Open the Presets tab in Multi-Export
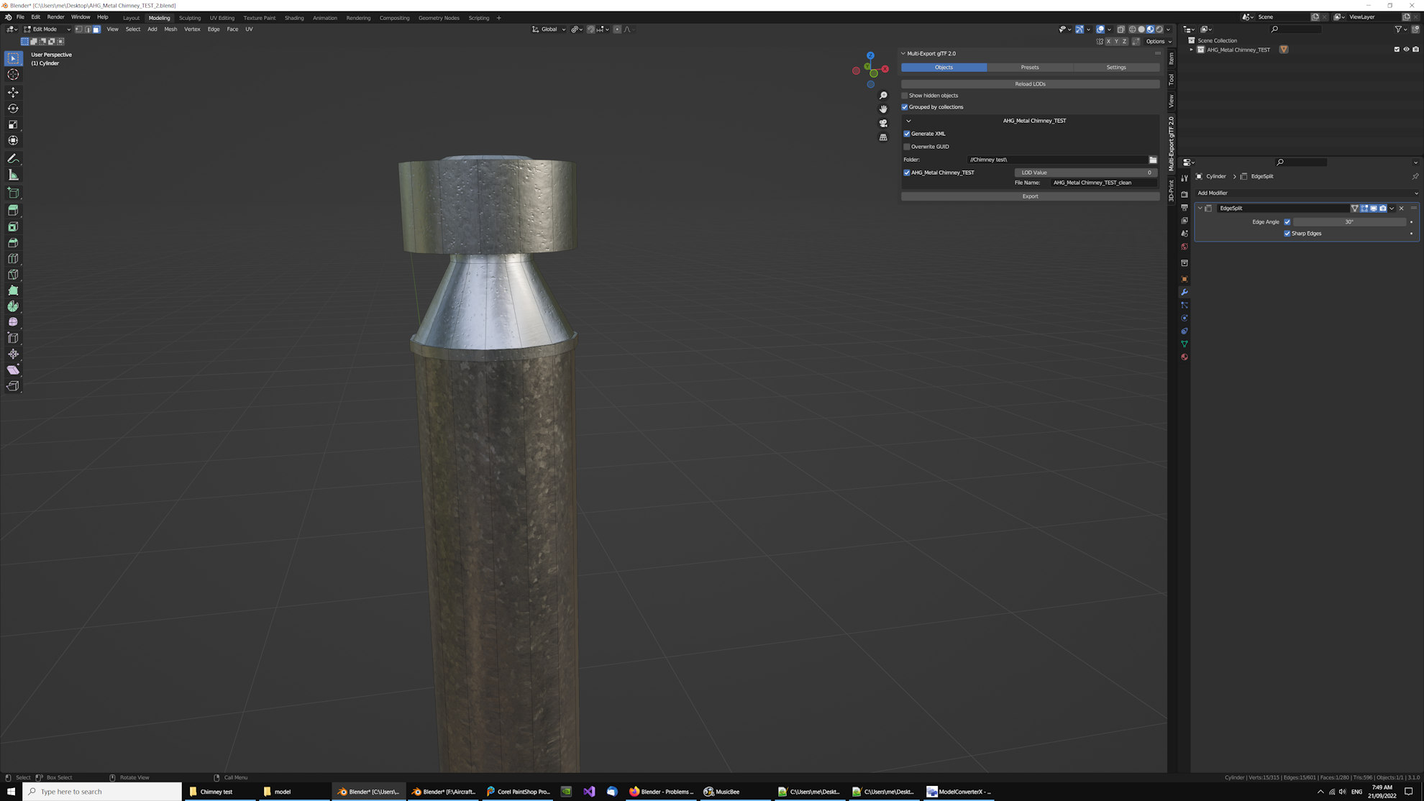1424x801 pixels. pos(1030,68)
